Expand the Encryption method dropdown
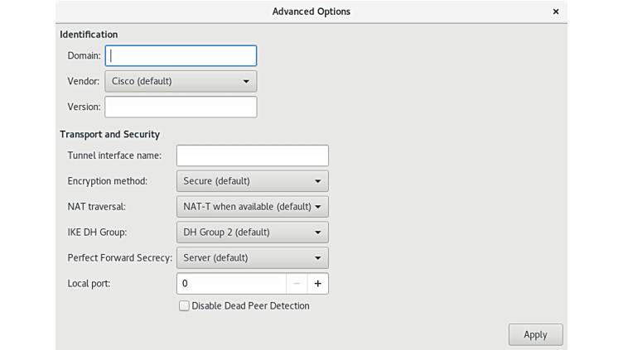The height and width of the screenshot is (350, 623). click(x=252, y=181)
